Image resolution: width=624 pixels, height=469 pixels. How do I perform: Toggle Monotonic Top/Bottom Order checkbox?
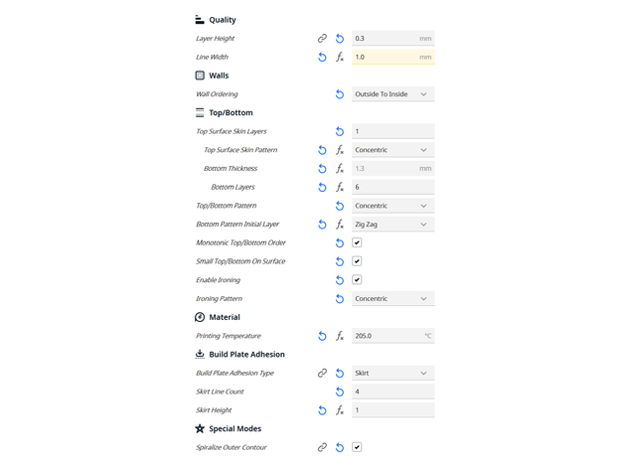click(357, 242)
